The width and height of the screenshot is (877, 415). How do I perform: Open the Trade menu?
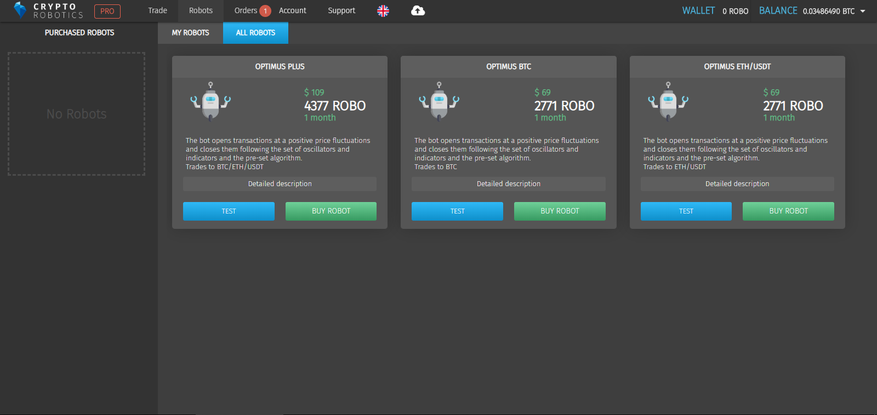(x=158, y=10)
